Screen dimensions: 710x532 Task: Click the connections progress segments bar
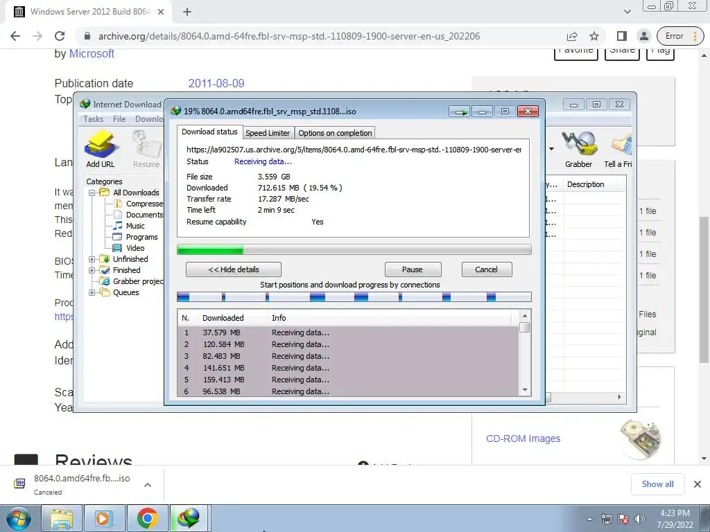pyautogui.click(x=354, y=296)
